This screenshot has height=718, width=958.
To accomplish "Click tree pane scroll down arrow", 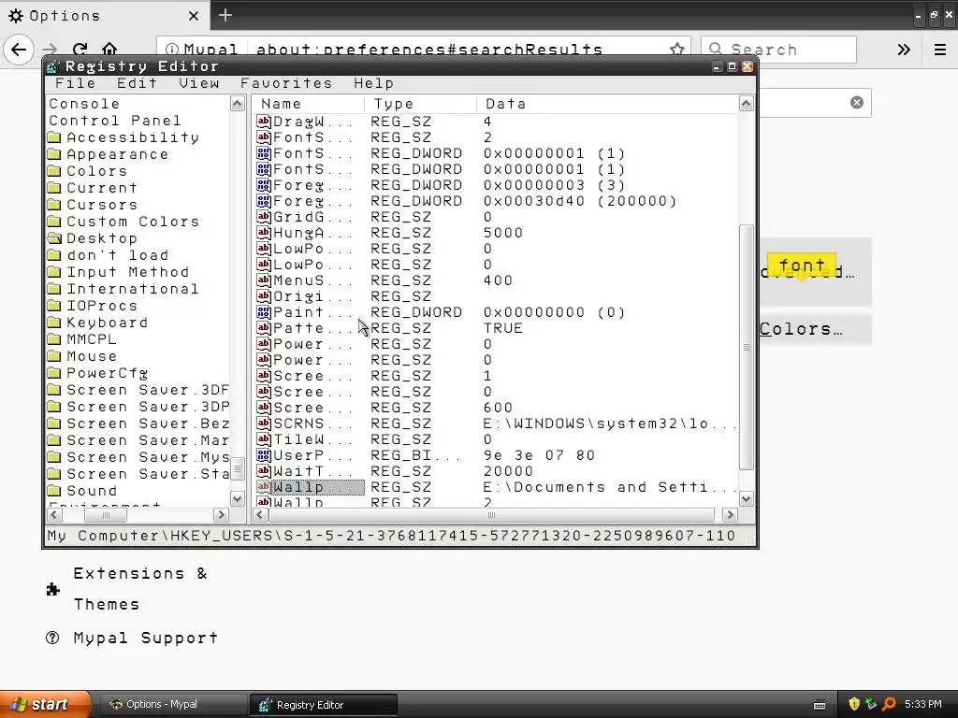I will pyautogui.click(x=238, y=499).
